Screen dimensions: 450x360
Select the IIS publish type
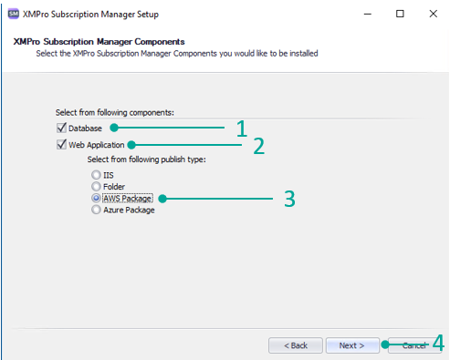pos(96,175)
